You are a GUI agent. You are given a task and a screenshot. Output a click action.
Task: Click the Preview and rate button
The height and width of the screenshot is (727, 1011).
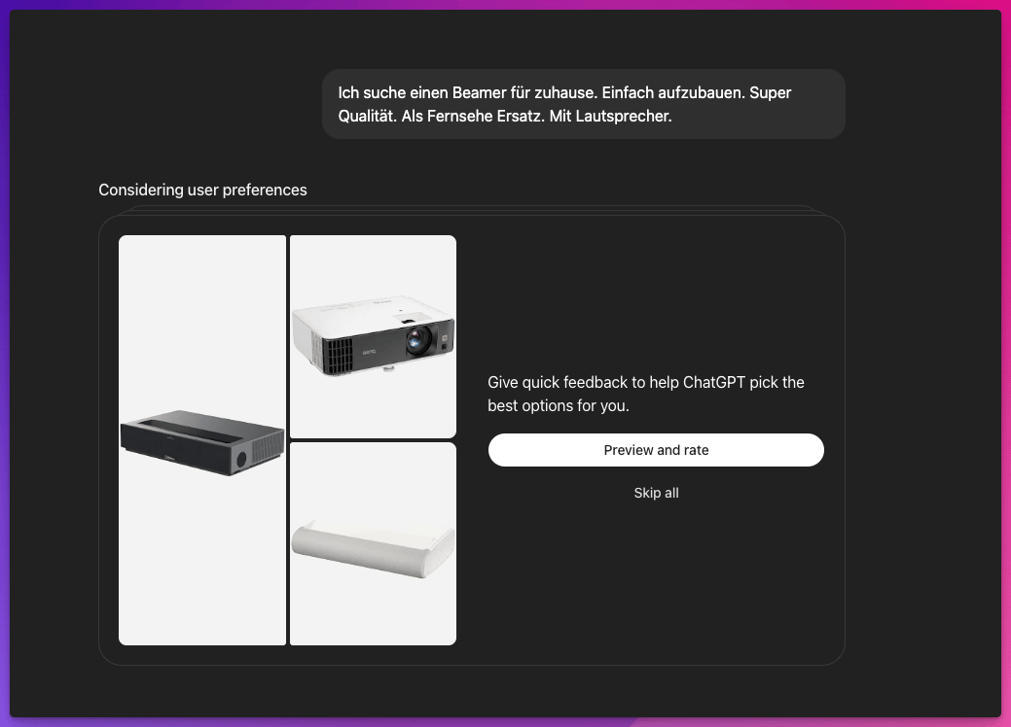tap(656, 449)
